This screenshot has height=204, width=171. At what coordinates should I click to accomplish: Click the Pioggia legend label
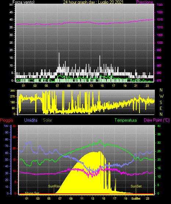pos(7,120)
